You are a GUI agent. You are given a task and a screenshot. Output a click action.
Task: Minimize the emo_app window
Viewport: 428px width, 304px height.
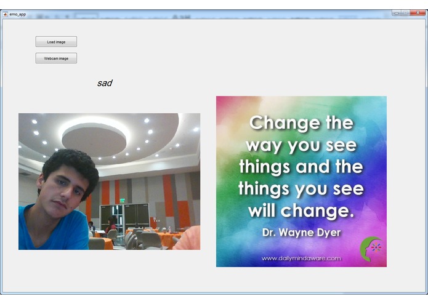[397, 12]
